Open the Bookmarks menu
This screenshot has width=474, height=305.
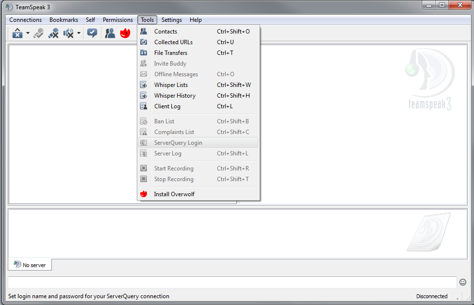[64, 19]
